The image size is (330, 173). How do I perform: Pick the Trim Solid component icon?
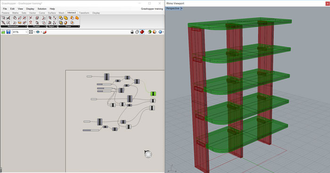66,23
